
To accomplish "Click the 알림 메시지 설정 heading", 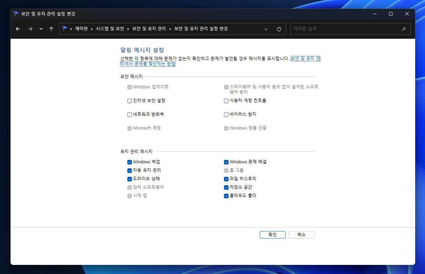I will point(142,50).
